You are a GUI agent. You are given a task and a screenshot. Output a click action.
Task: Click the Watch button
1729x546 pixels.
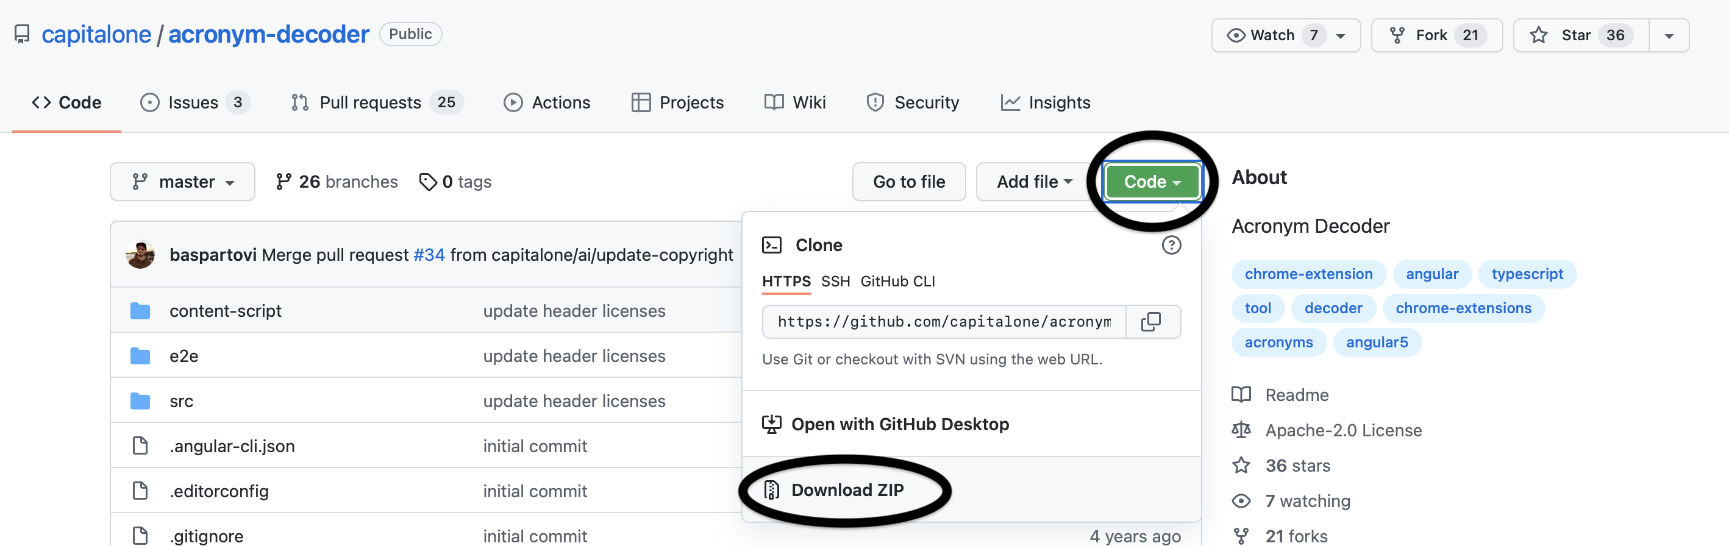(1285, 35)
